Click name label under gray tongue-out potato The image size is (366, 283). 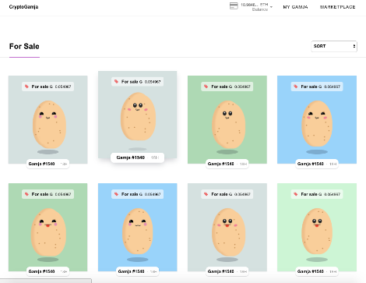227,271
